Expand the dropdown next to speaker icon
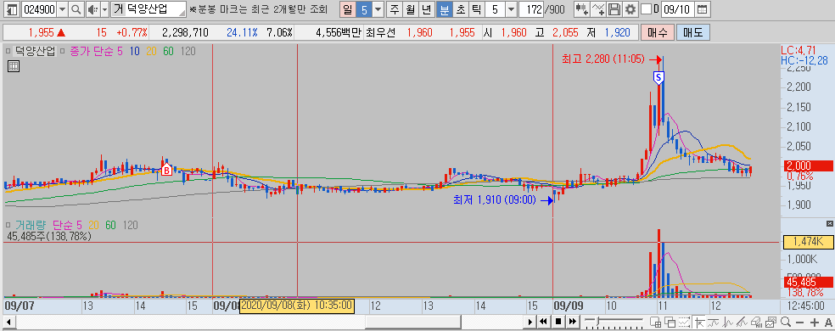Screen dimensions: 835x331 tap(104, 9)
